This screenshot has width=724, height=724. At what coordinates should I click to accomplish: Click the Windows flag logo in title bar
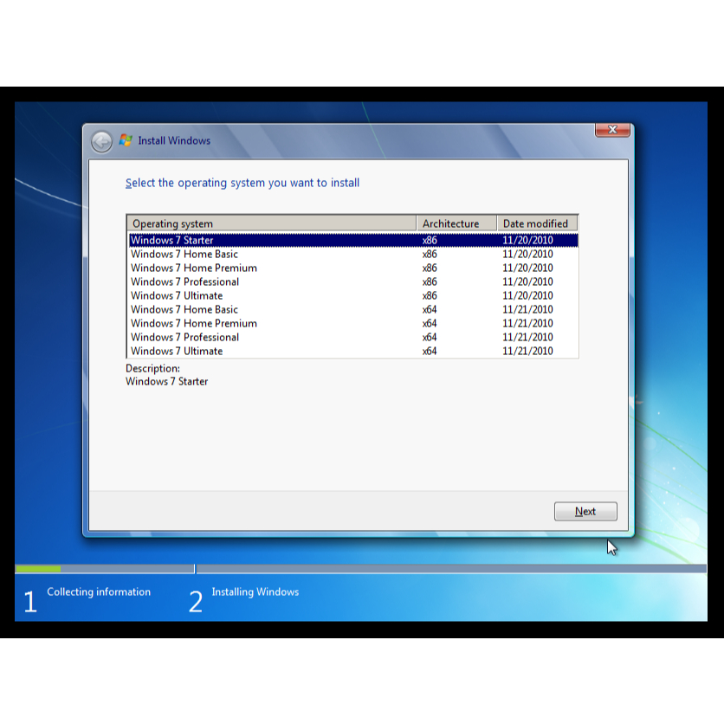[x=126, y=140]
